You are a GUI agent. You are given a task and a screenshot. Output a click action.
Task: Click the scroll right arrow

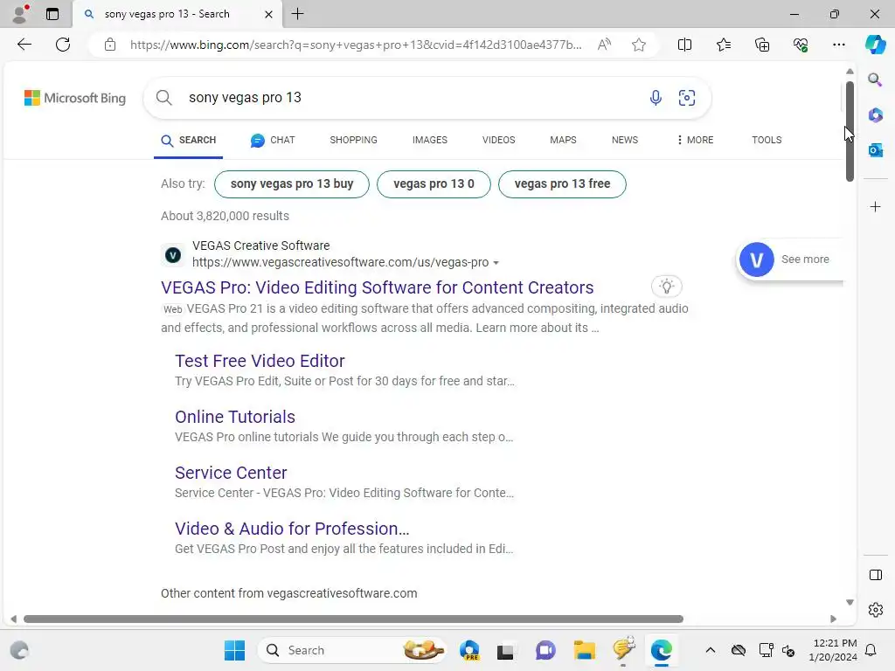pos(833,619)
